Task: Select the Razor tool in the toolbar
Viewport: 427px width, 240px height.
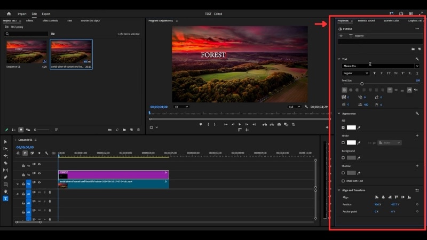Action: [5, 163]
